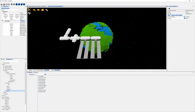Screen dimensions: 195x112
Task: Click the Add component button
Action: tap(5, 8)
